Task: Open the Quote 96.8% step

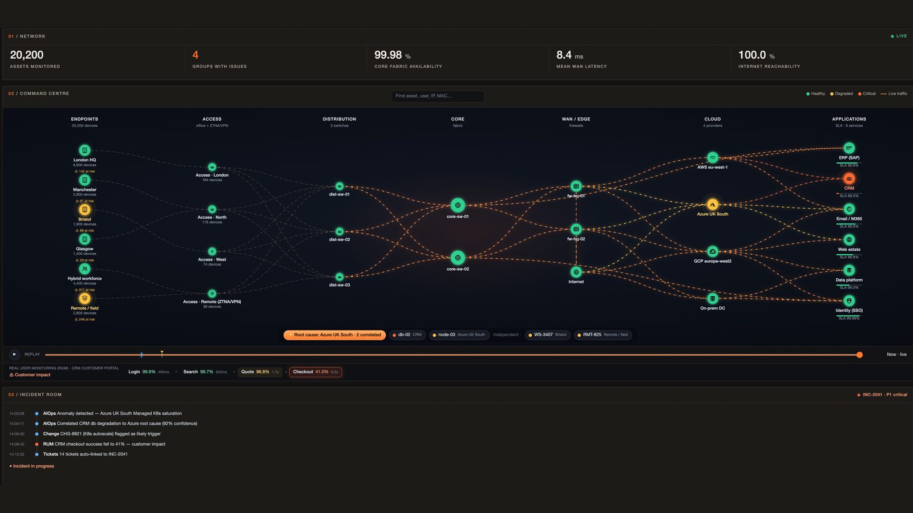Action: pyautogui.click(x=260, y=372)
